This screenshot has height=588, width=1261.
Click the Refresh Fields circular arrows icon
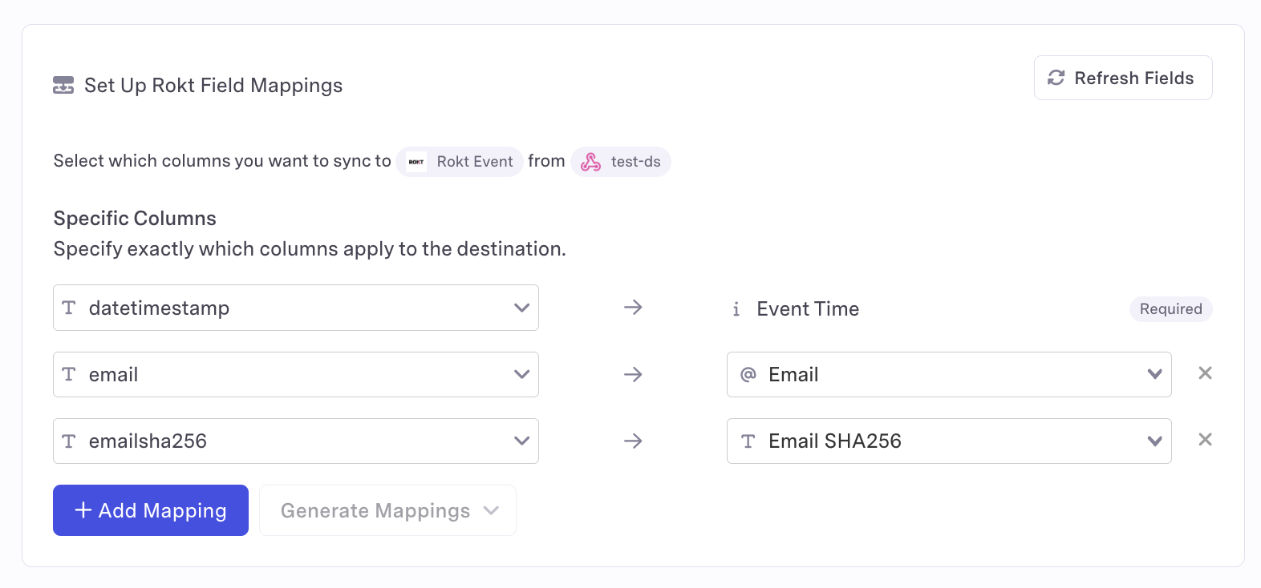(x=1056, y=78)
